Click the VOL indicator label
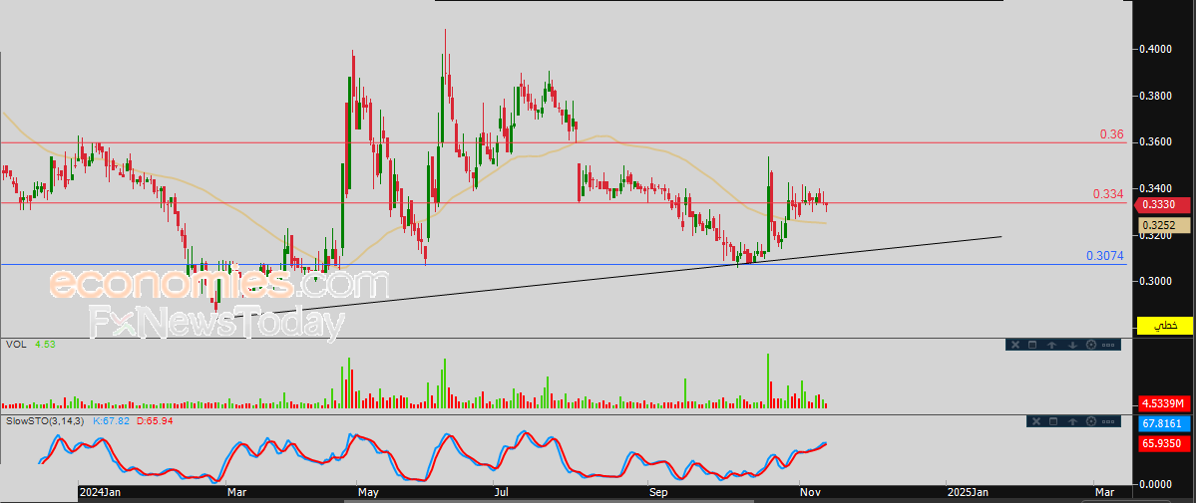The height and width of the screenshot is (503, 1196). coord(16,345)
